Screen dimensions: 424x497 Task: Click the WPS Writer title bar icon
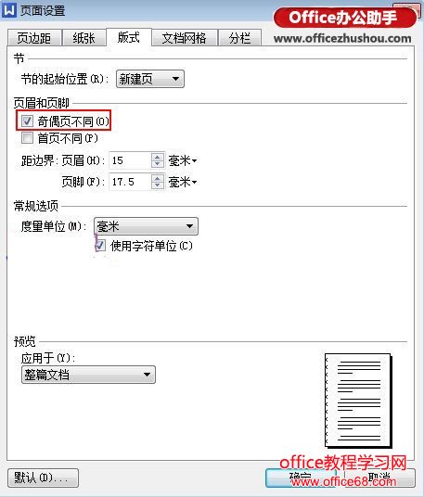(x=9, y=10)
